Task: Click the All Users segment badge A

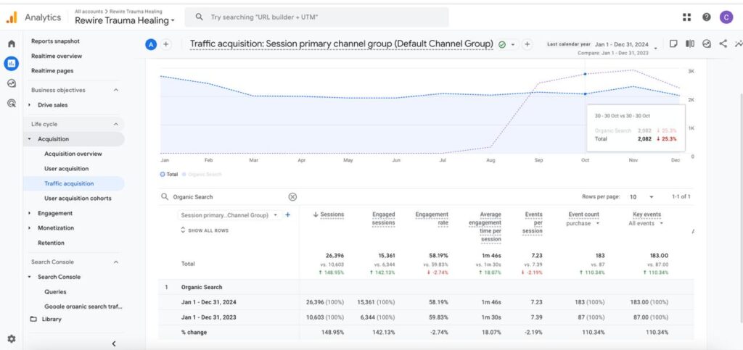Action: [151, 44]
